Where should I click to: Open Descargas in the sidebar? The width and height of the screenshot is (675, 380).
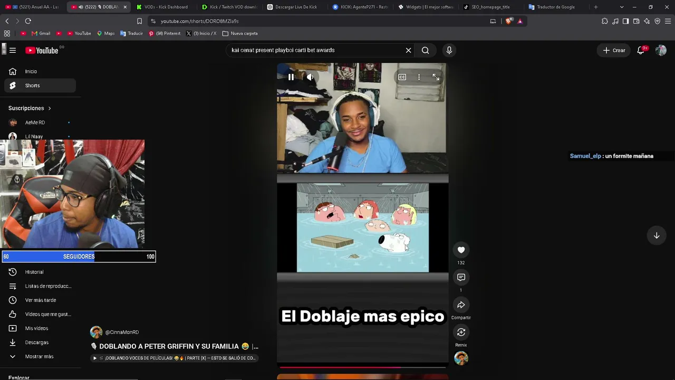coord(40,343)
